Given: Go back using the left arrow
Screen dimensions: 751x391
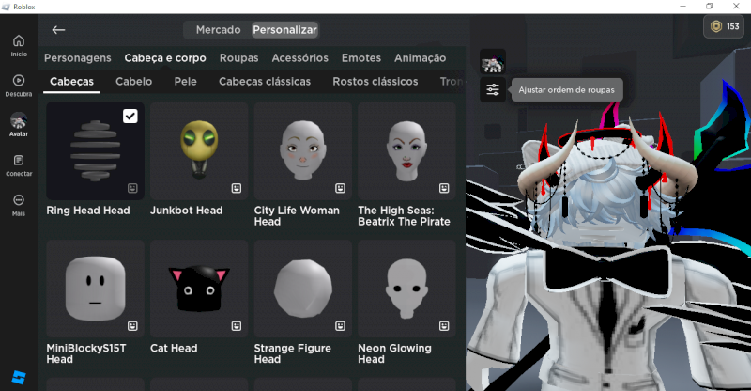Looking at the screenshot, I should 58,30.
